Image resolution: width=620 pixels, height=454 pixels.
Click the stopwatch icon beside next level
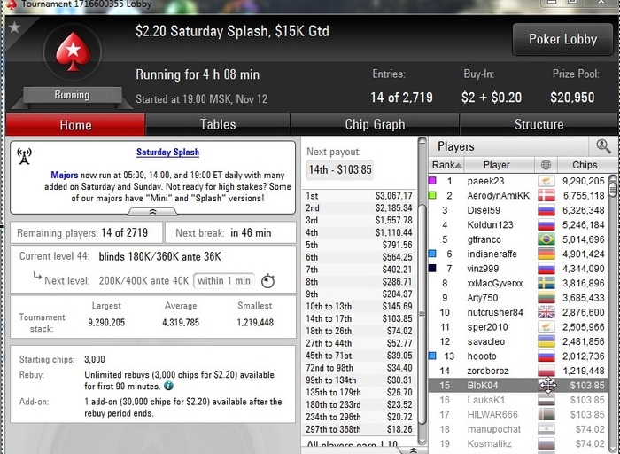pyautogui.click(x=267, y=280)
